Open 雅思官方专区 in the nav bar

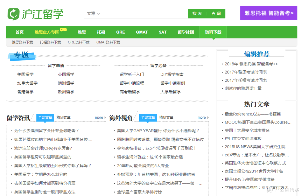pos(47,32)
